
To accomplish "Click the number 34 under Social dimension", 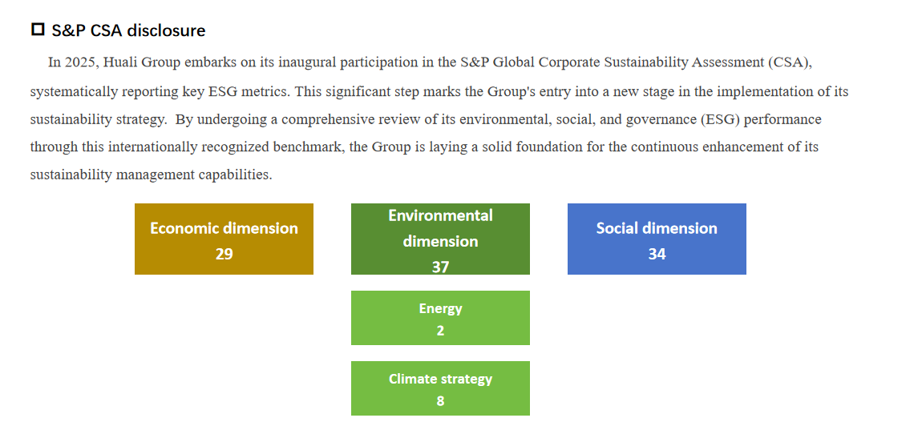I will tap(657, 254).
